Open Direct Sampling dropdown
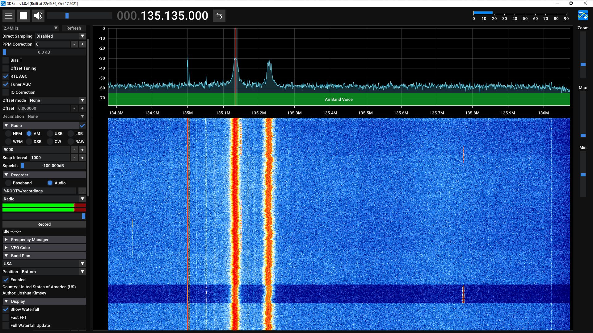Screen dimensions: 593x333 click(x=60, y=36)
